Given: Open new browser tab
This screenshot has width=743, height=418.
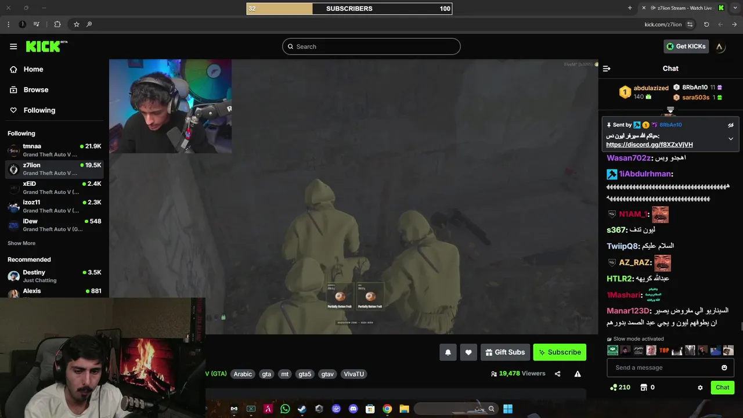Looking at the screenshot, I should (x=630, y=8).
